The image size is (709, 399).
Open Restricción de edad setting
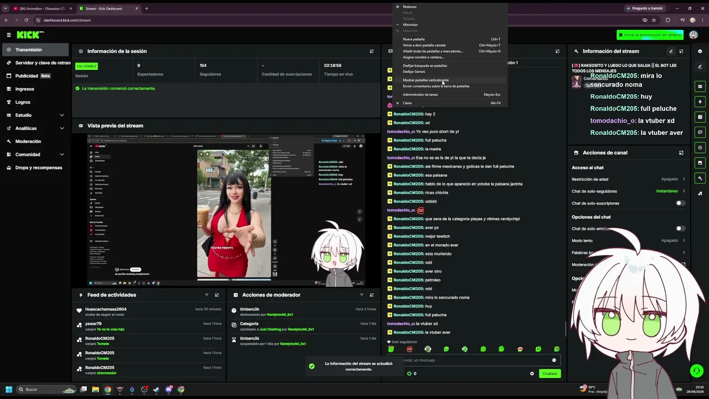[629, 179]
